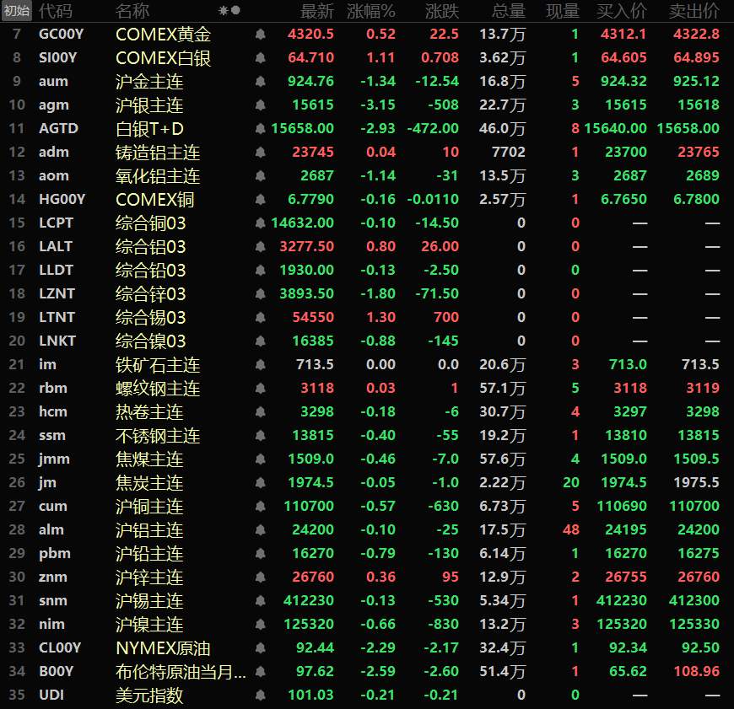Click the 卖出价 column header
The height and width of the screenshot is (709, 734).
[694, 11]
